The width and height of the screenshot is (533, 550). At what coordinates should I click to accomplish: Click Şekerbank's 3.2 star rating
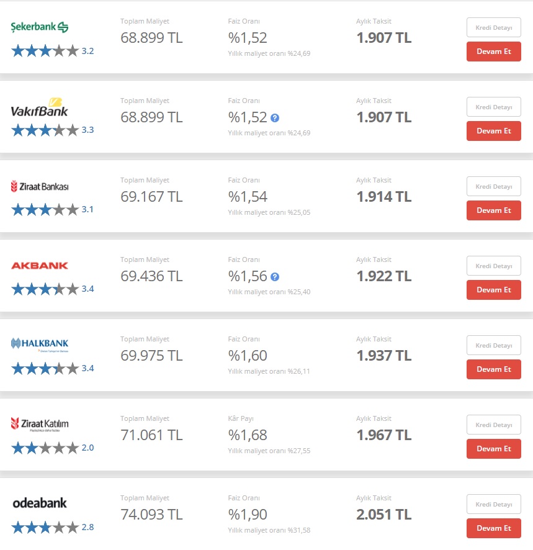coord(53,51)
